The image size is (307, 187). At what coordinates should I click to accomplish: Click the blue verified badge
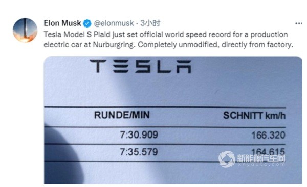[87, 23]
